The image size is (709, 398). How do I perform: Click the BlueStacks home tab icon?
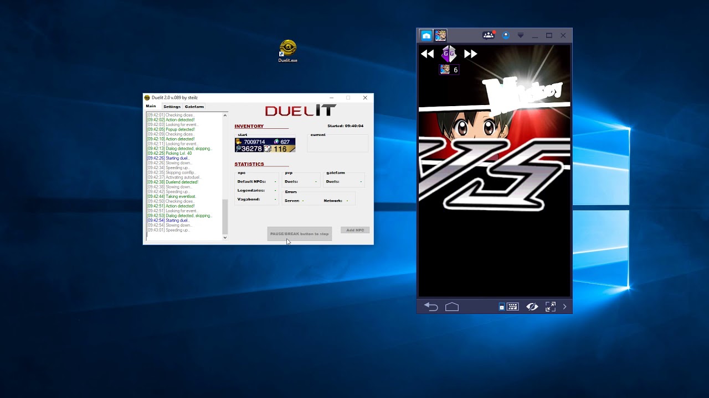coord(426,35)
